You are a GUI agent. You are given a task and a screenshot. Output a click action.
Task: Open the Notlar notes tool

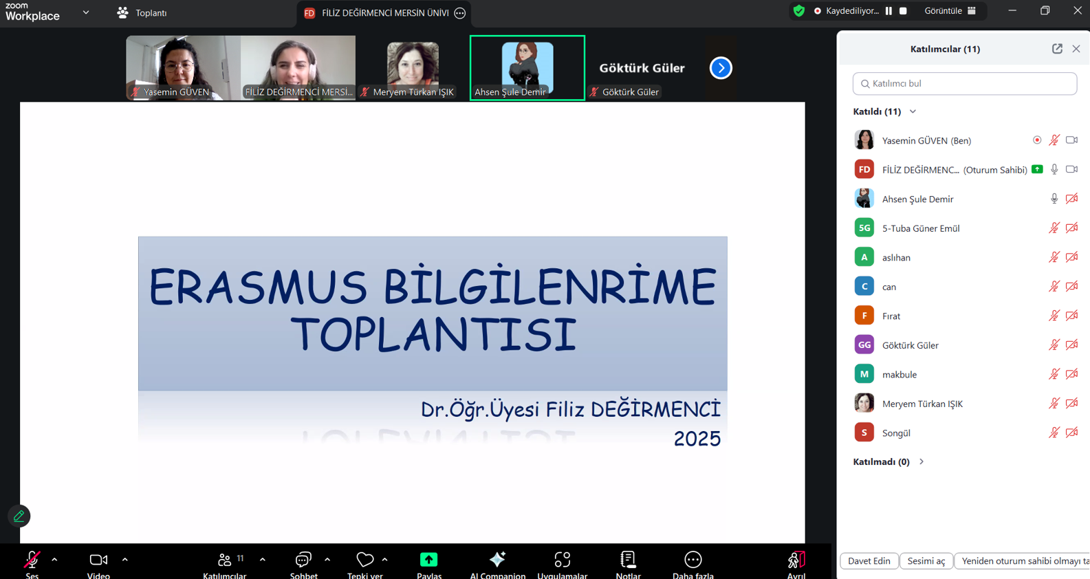coord(628,560)
